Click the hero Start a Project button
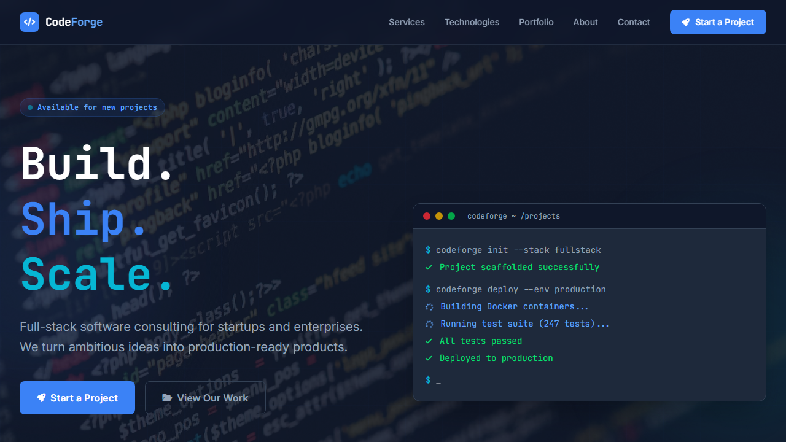The width and height of the screenshot is (786, 442). click(77, 398)
